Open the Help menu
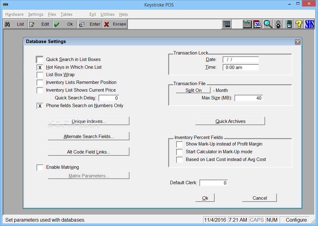This screenshot has width=318, height=226. point(124,14)
